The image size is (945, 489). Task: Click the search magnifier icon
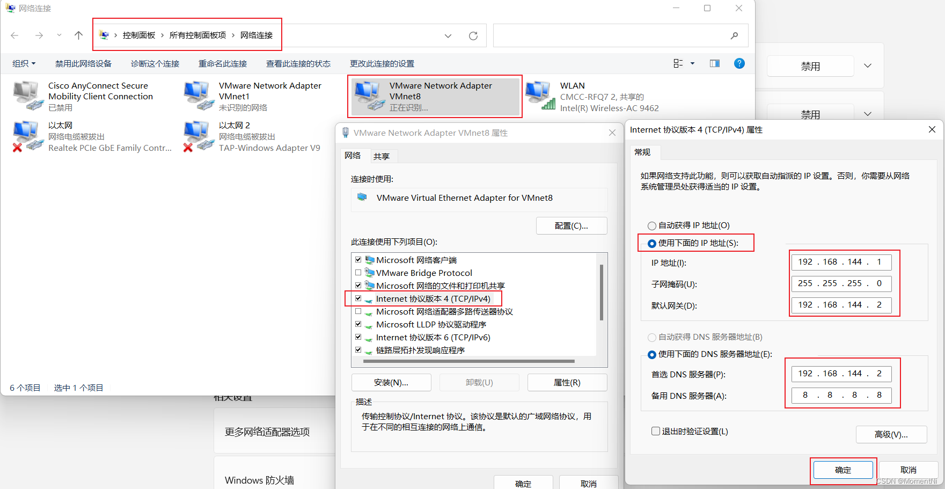(734, 35)
